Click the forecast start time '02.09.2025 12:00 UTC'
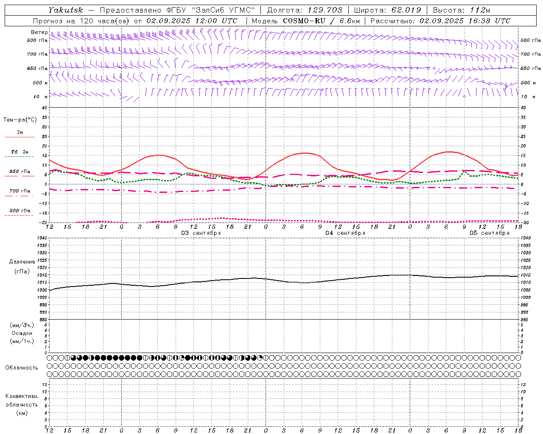Screen dimensions: 543x434 (x=192, y=21)
